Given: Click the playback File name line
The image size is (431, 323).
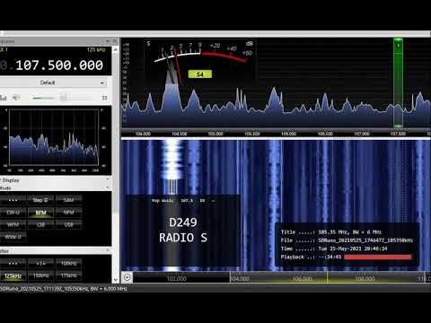Looking at the screenshot, I should coord(347,240).
